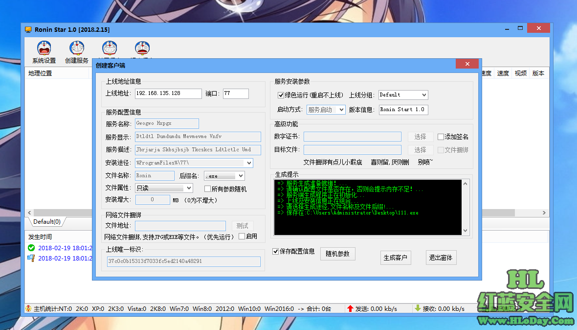577x330 pixels.
Task: Click 选择 next to 目标文件
Action: coord(420,150)
